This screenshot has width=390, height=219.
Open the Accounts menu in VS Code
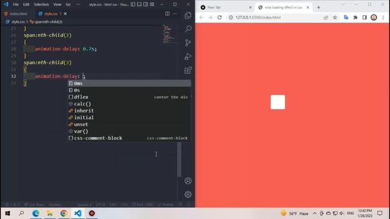(x=188, y=181)
